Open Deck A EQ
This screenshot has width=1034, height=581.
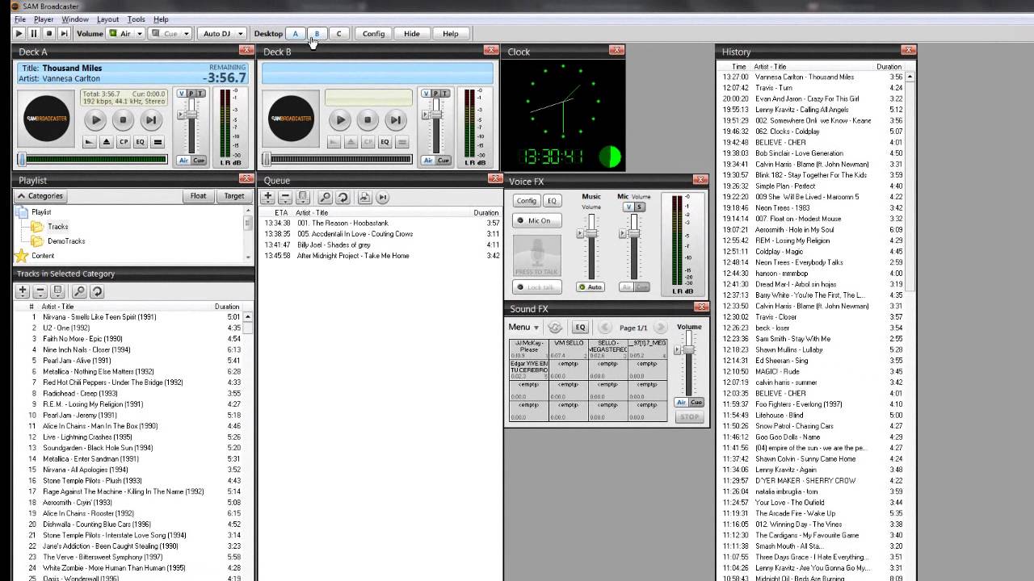point(140,142)
